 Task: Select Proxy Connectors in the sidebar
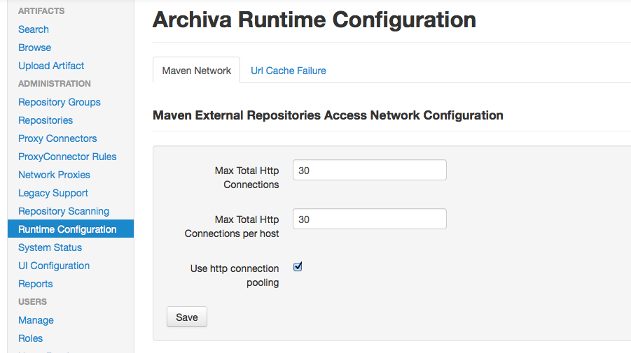pyautogui.click(x=57, y=138)
